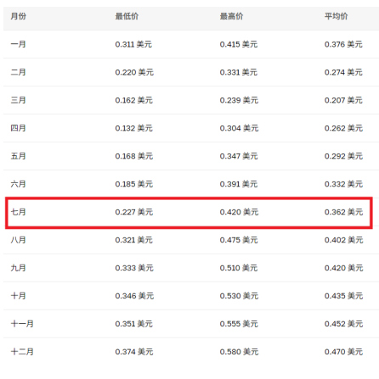Click the 最低价 column header

tap(127, 16)
